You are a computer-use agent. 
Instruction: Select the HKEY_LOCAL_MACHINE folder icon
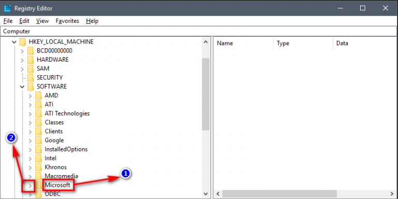23,41
